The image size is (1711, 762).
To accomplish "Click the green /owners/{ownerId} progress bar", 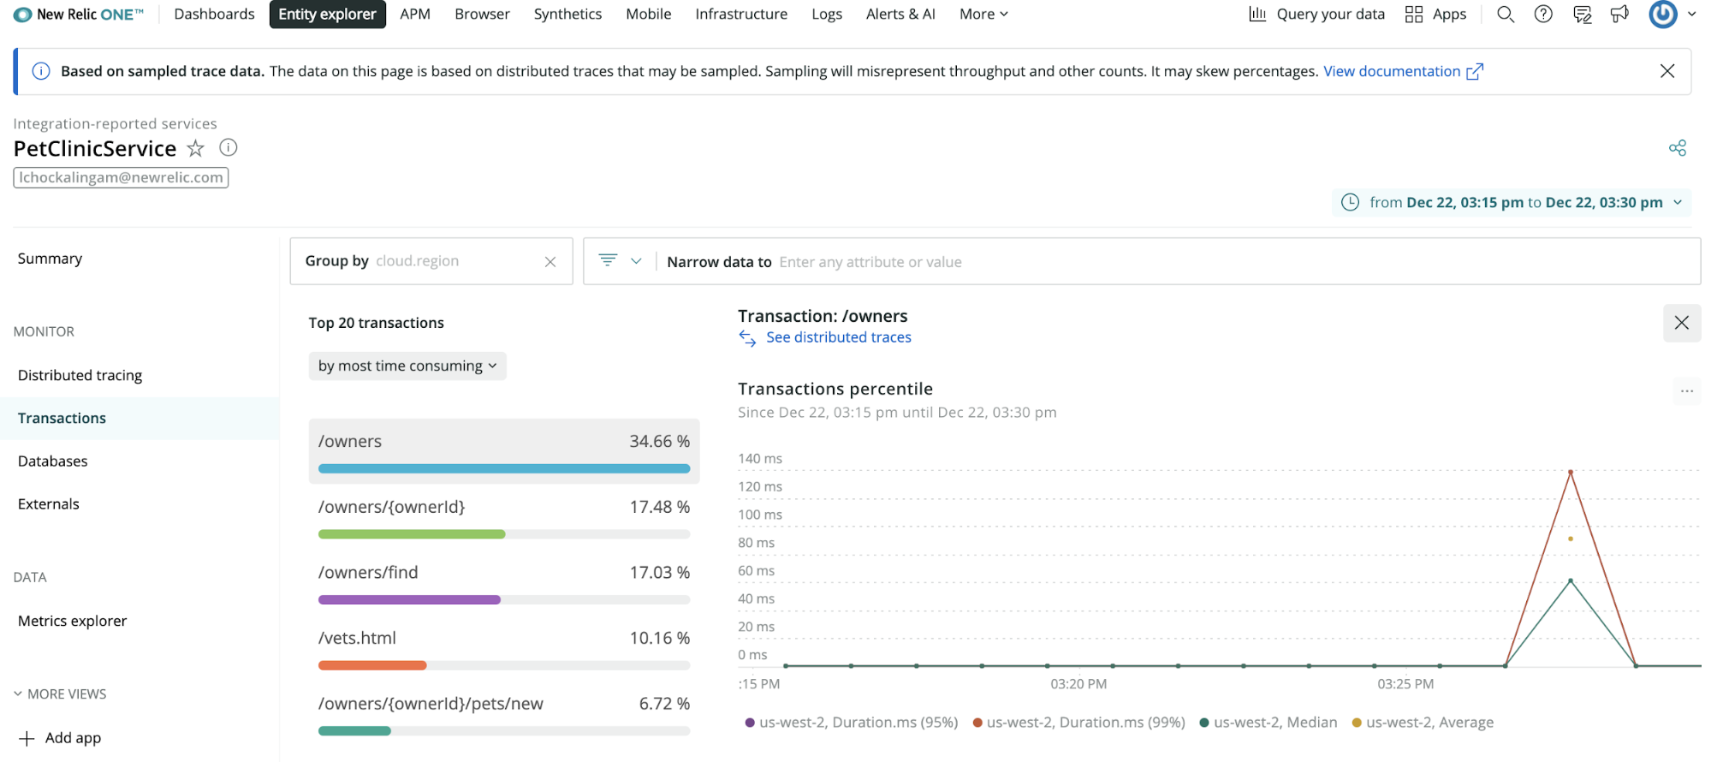I will point(412,534).
